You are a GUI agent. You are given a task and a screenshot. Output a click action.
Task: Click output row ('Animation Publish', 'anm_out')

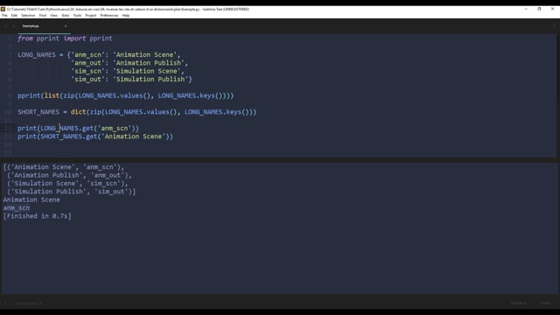(69, 175)
